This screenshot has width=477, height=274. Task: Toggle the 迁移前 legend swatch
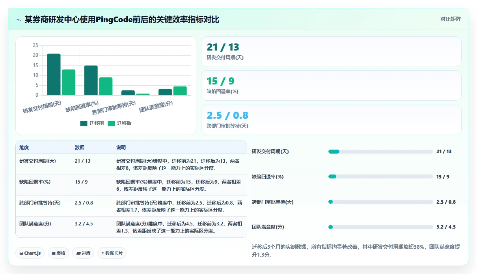click(84, 123)
